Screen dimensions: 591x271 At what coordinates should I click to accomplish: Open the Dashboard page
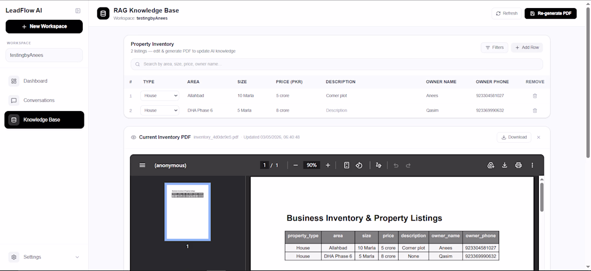point(45,81)
